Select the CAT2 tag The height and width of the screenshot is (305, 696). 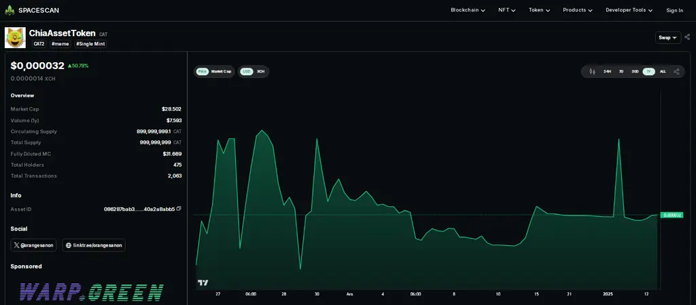point(39,44)
